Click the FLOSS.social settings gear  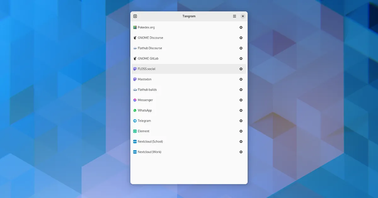tap(241, 69)
